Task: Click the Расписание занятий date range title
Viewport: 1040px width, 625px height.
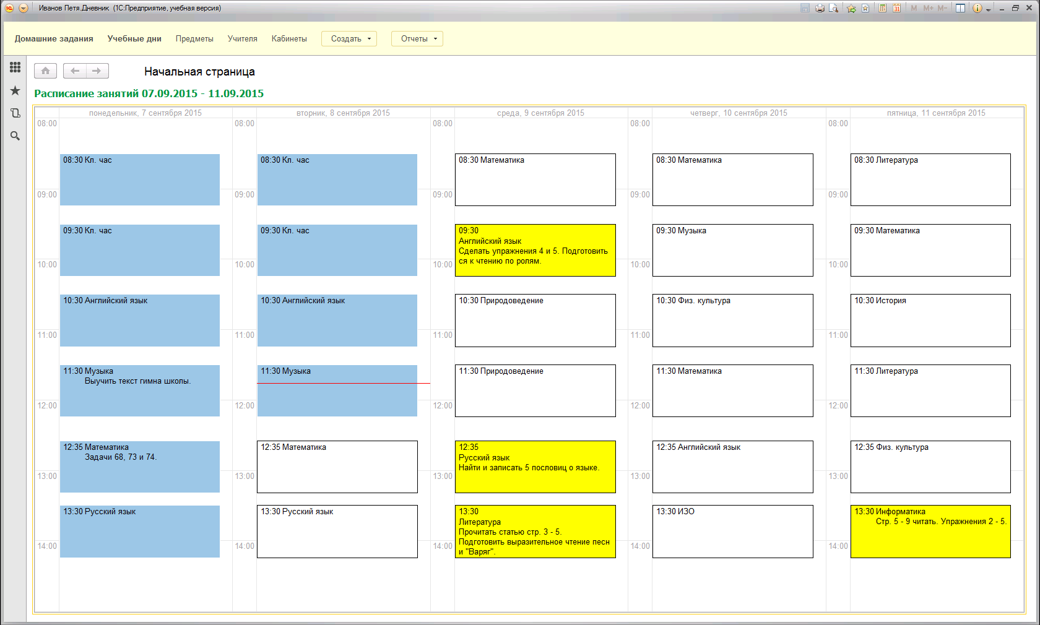Action: point(149,93)
